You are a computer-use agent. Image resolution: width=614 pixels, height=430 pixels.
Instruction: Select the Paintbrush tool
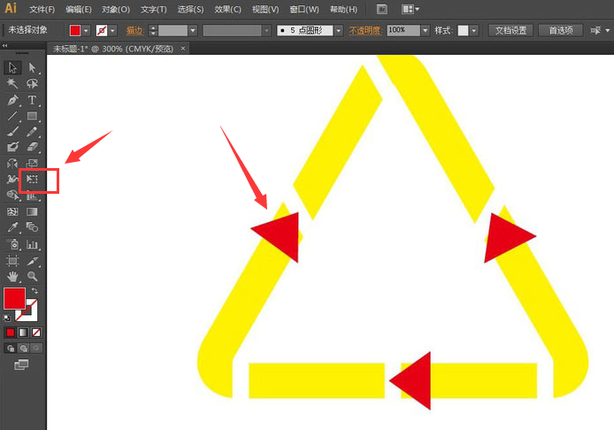click(12, 132)
